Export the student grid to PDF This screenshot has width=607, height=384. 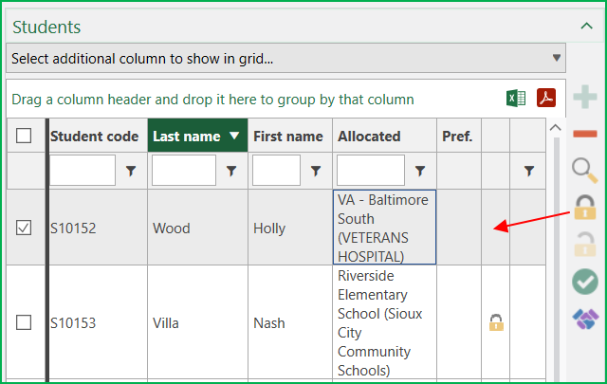tap(546, 98)
